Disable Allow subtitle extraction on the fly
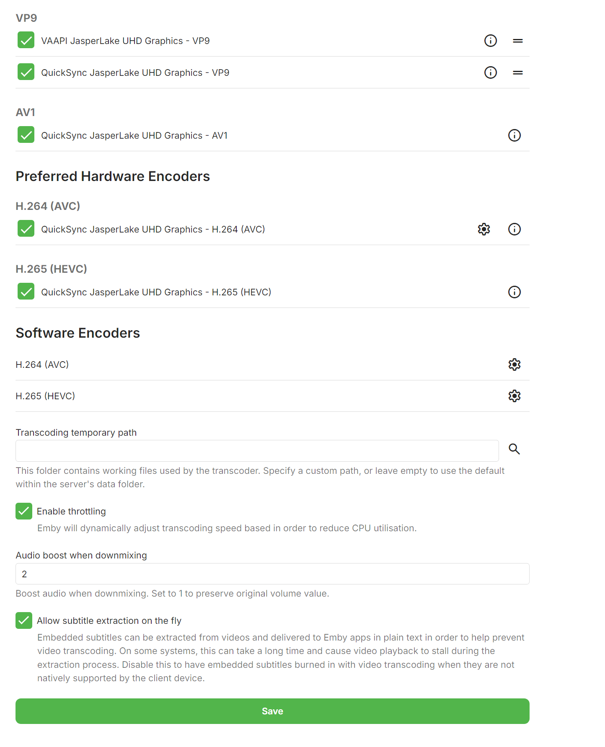The width and height of the screenshot is (605, 747). coord(24,620)
